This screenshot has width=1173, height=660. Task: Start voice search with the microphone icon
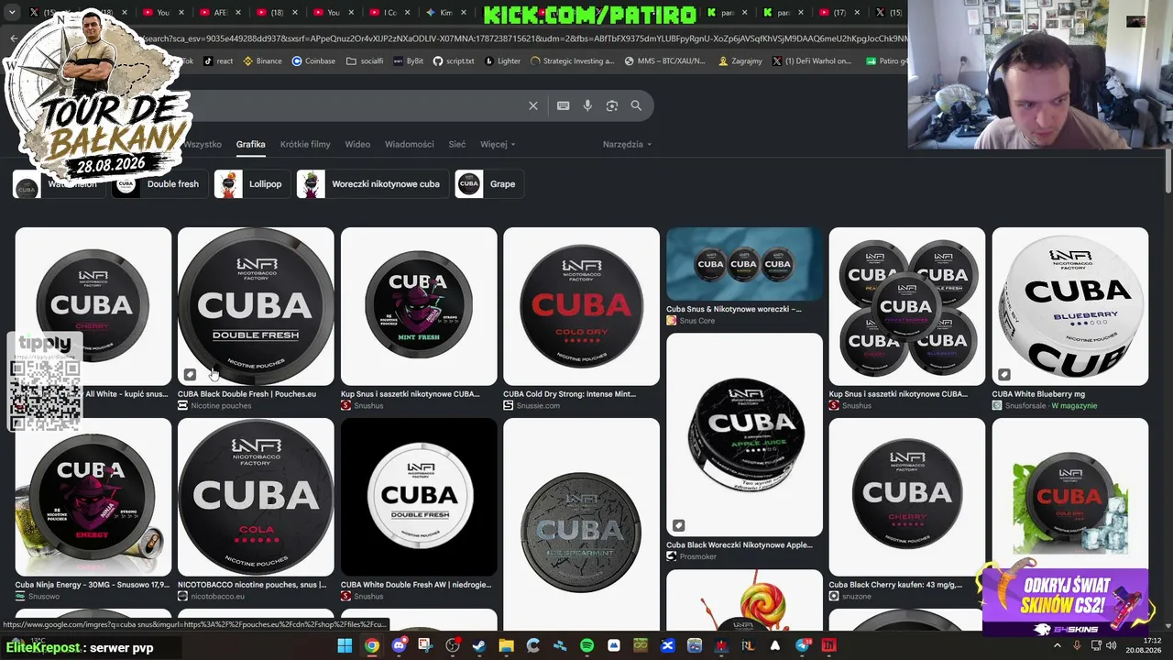587,105
